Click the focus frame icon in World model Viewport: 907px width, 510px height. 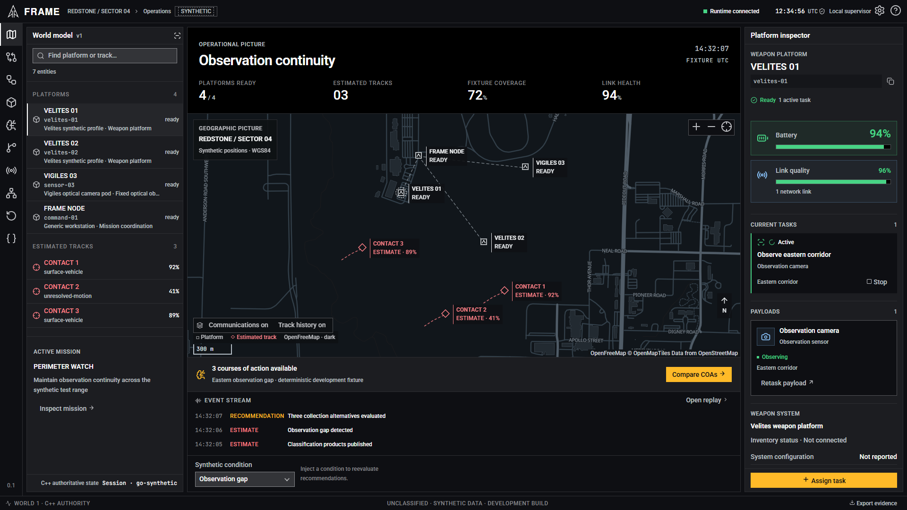pos(177,35)
